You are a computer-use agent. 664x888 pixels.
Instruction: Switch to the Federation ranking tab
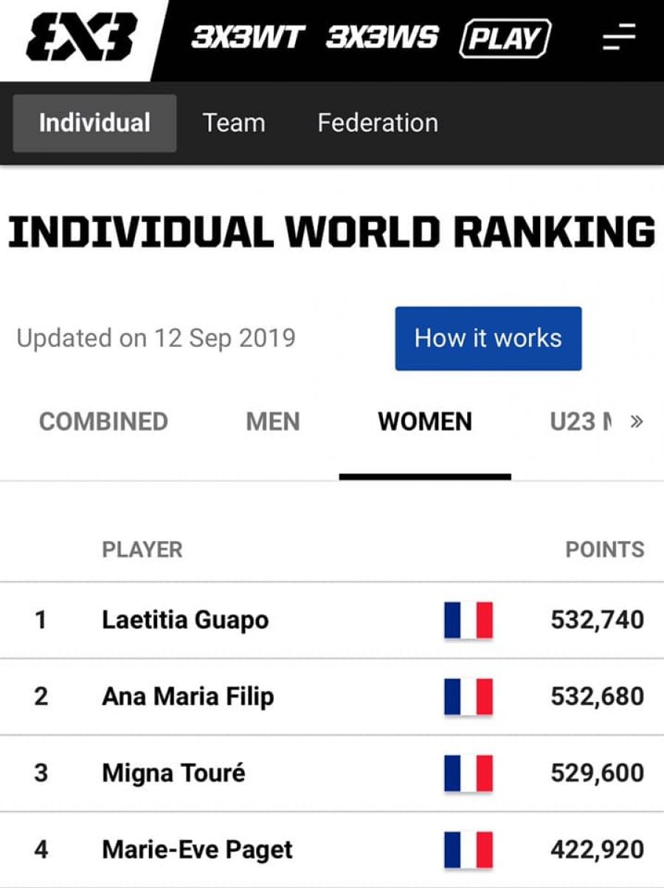tap(378, 123)
